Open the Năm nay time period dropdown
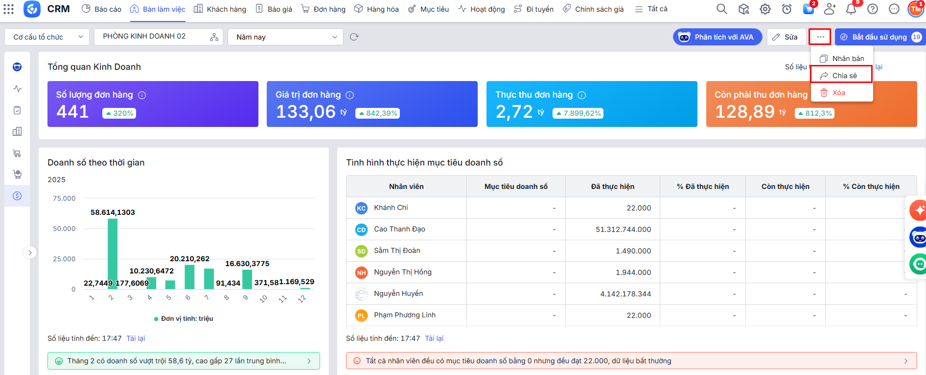The width and height of the screenshot is (926, 375). click(x=286, y=37)
